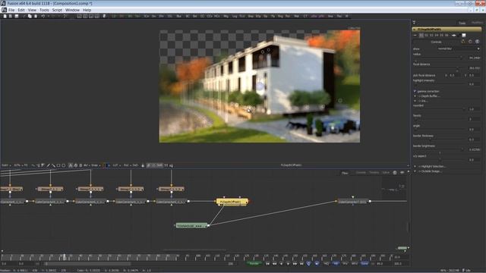Click the Render button
This screenshot has height=273, width=486.
(254, 263)
